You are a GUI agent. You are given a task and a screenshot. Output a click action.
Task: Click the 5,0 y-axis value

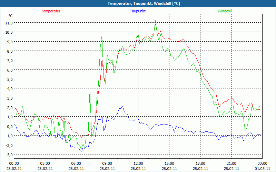[x=10, y=79]
